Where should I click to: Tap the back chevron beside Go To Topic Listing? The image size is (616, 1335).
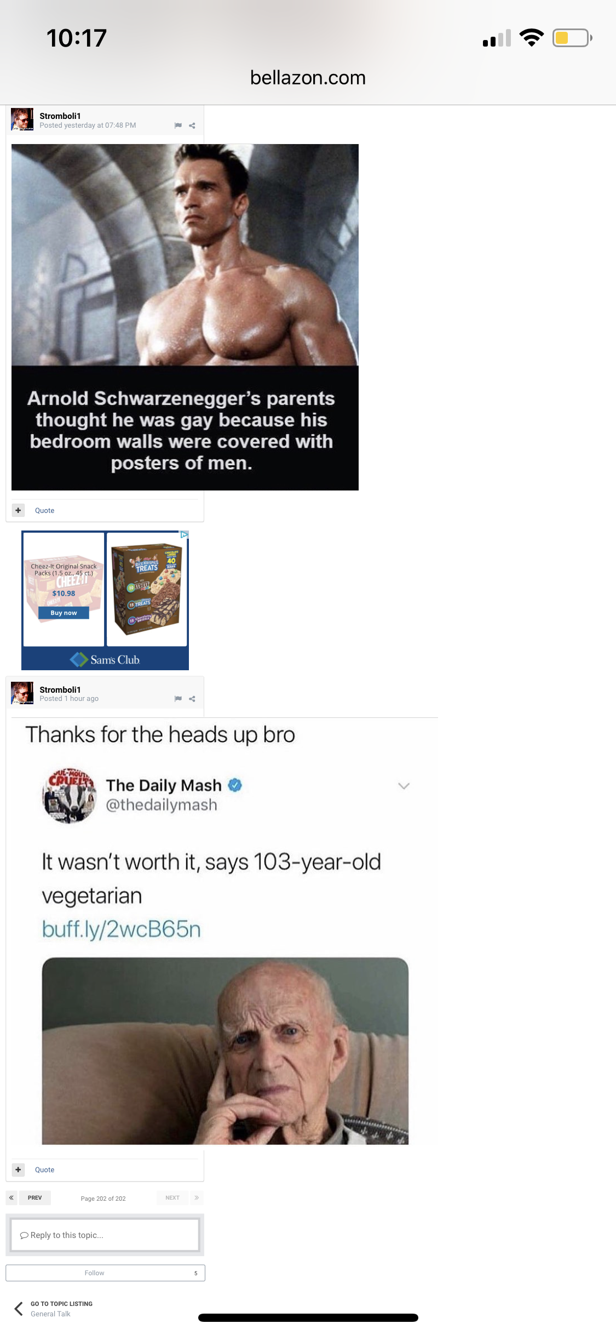[19, 1309]
